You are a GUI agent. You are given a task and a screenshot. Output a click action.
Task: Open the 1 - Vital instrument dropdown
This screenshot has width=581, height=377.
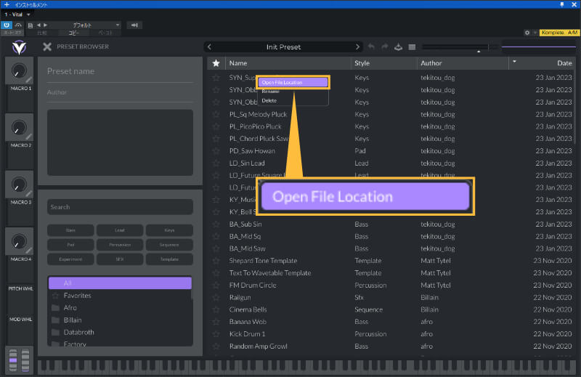(17, 15)
